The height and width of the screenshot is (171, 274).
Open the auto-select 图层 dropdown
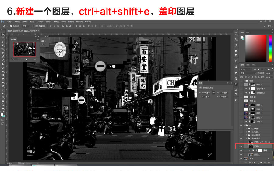(x=26, y=26)
